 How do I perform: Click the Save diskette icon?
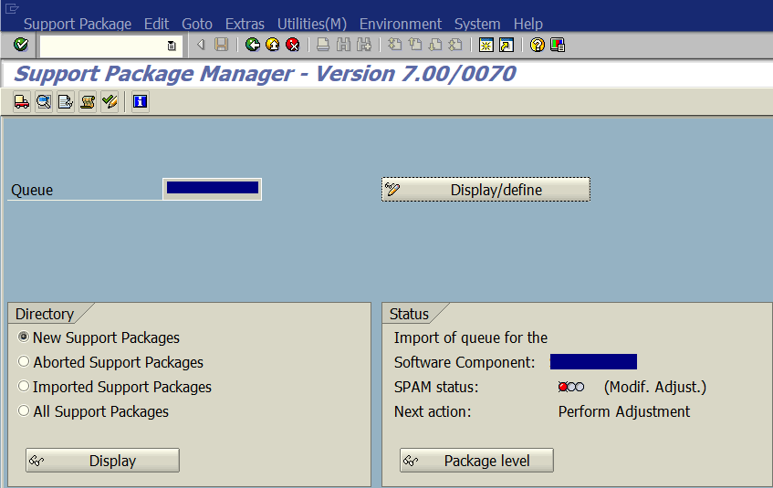(222, 45)
